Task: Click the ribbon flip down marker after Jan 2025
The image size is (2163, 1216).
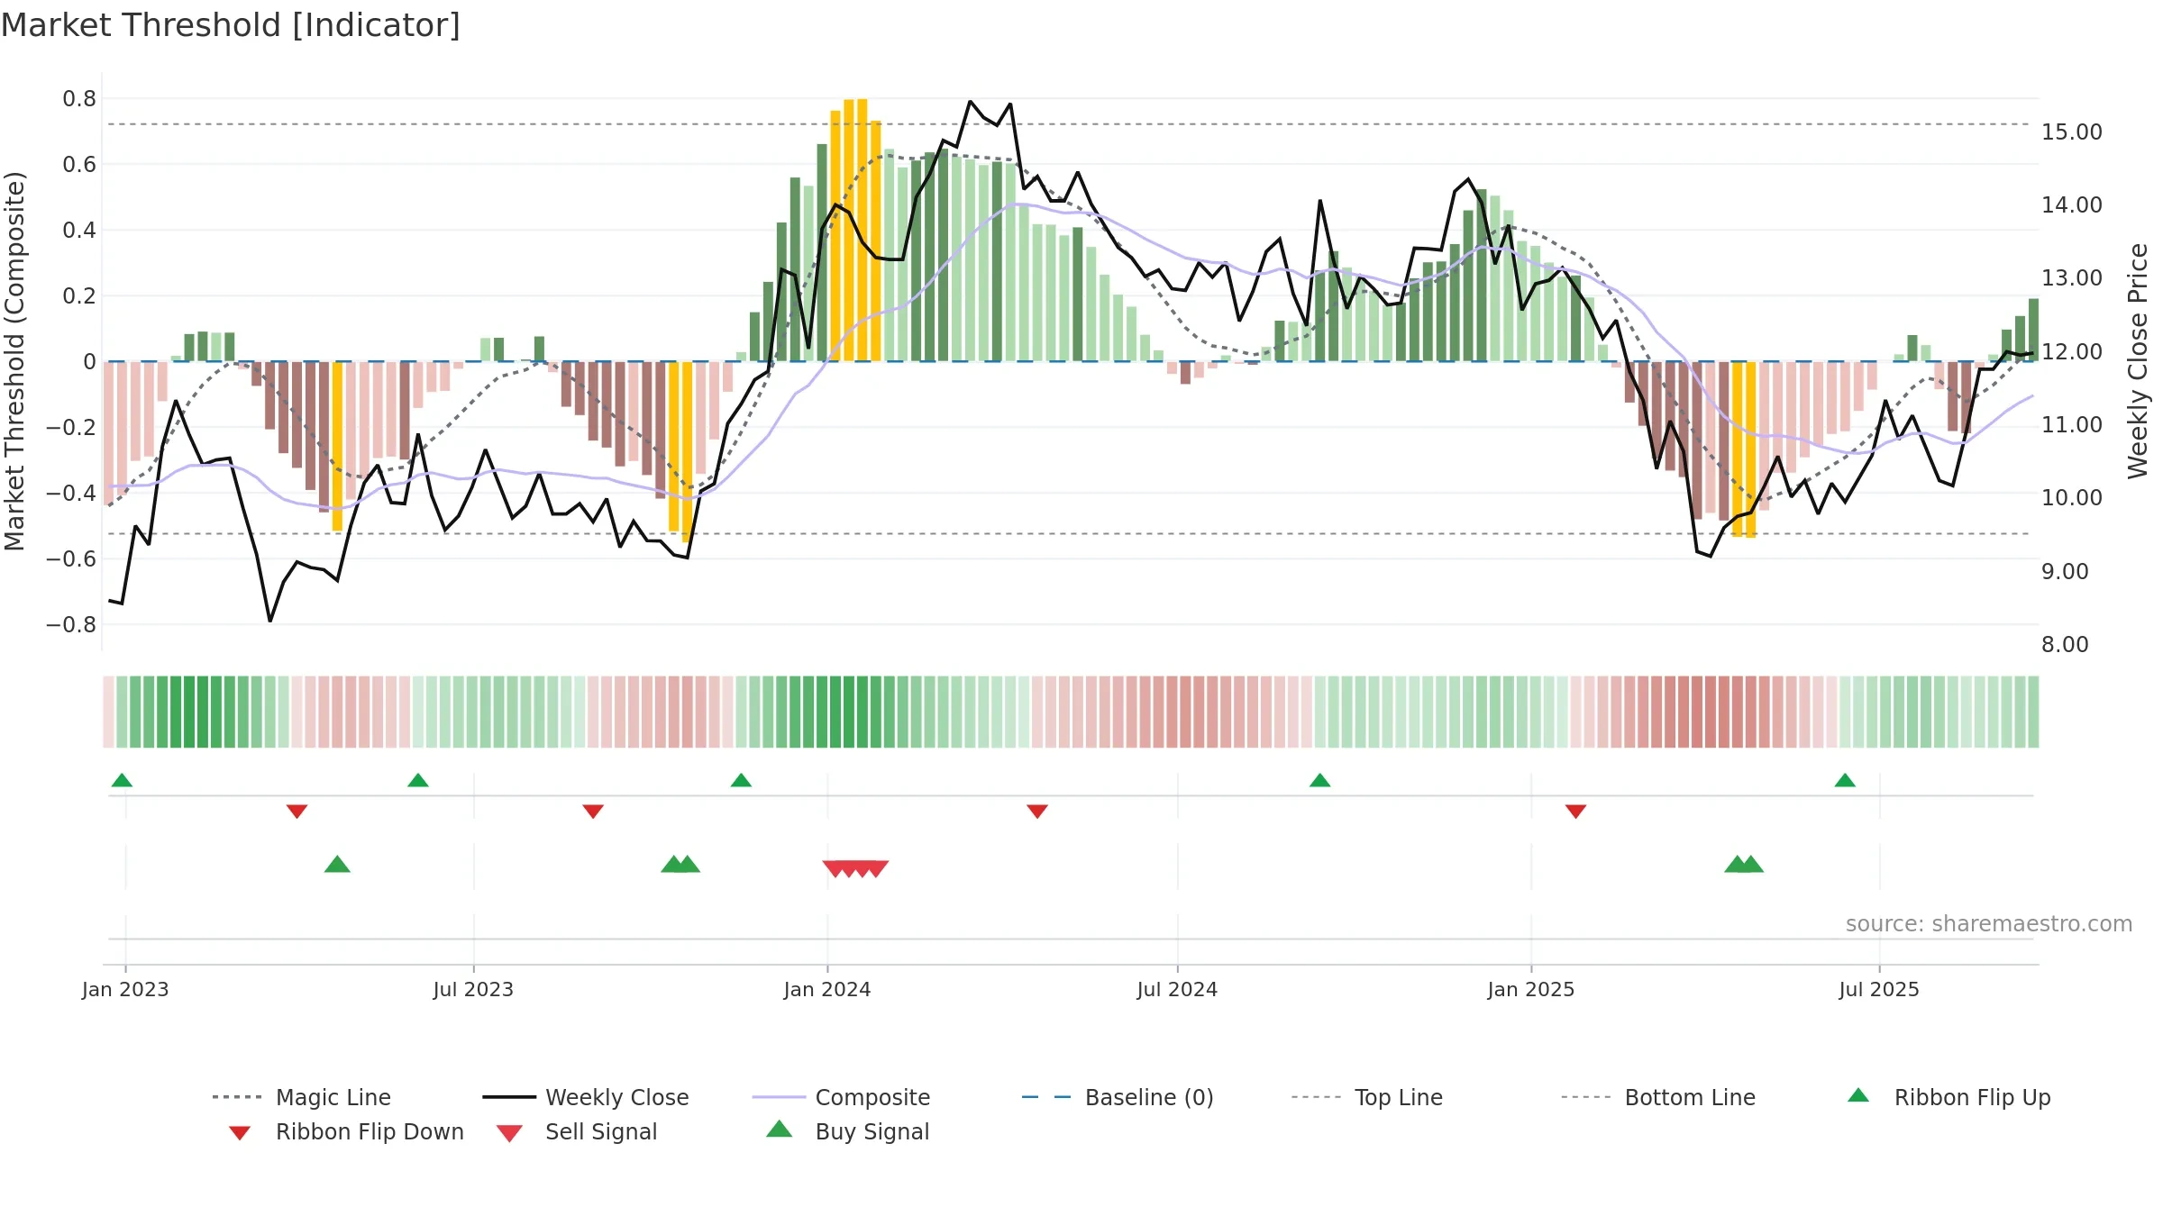Action: [x=1575, y=812]
